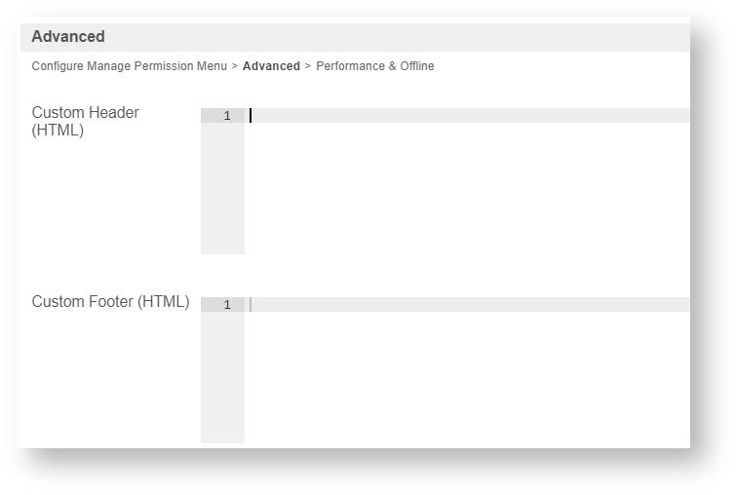Go to "Performance & Offline" breadcrumb step
The height and width of the screenshot is (495, 737).
375,66
